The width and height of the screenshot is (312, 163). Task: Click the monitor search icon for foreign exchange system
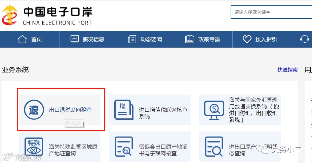(x=214, y=110)
